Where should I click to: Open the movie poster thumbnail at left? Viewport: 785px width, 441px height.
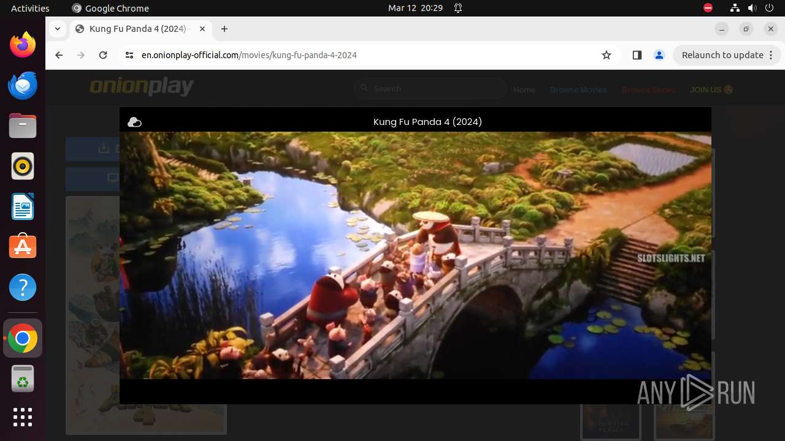pyautogui.click(x=93, y=315)
